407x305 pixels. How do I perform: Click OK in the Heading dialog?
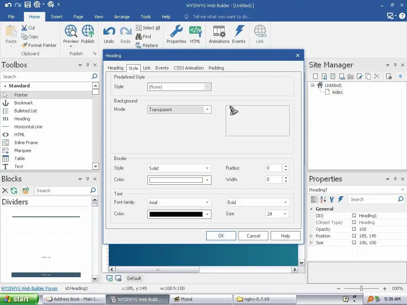coord(221,236)
